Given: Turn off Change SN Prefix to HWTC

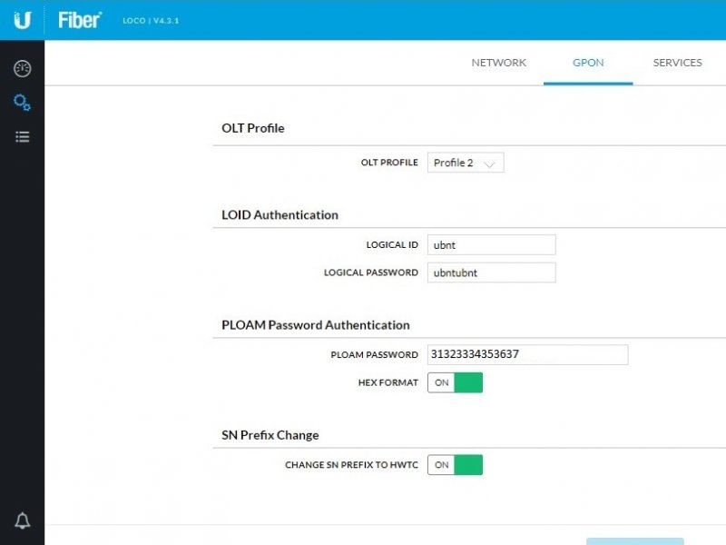Looking at the screenshot, I should point(456,465).
